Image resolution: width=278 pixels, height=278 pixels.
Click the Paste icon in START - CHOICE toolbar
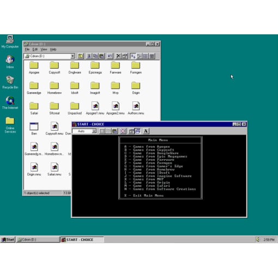coord(114,131)
